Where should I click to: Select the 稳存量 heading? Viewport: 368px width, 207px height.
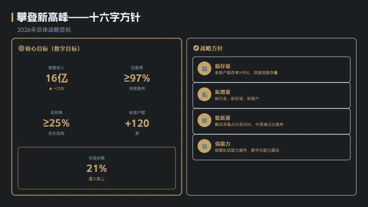[223, 66]
